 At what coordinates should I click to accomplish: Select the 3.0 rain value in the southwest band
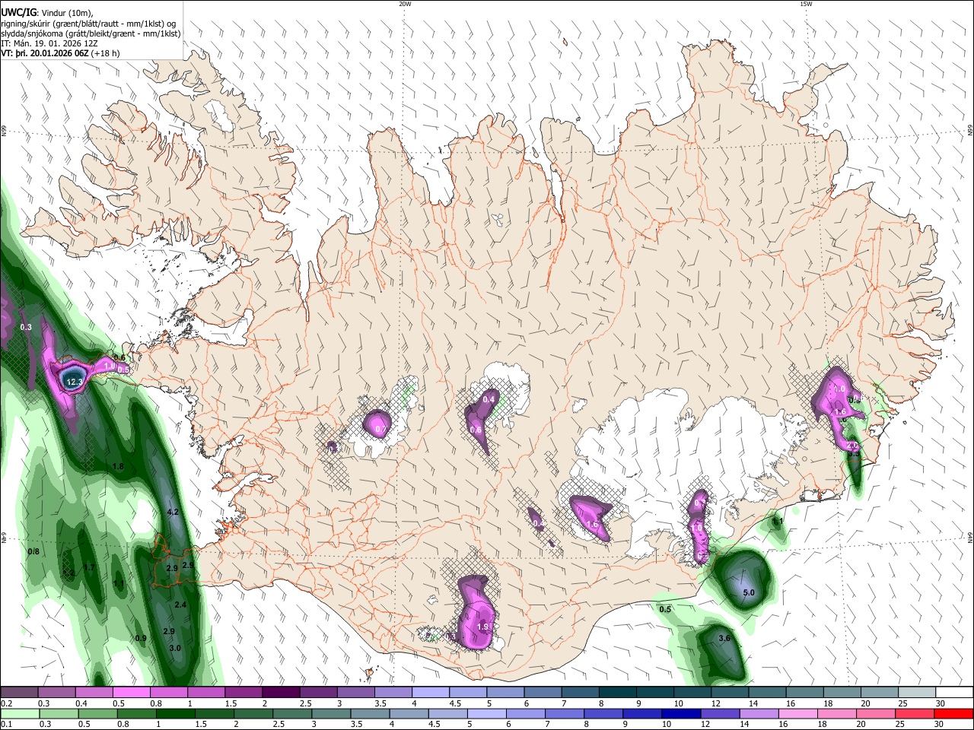point(175,648)
